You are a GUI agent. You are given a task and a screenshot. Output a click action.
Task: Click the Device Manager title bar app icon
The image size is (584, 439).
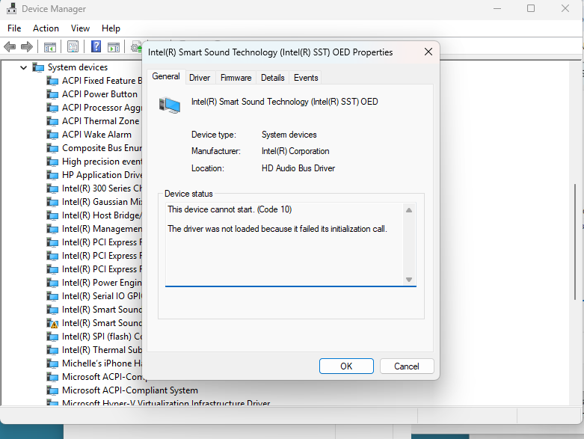11,8
